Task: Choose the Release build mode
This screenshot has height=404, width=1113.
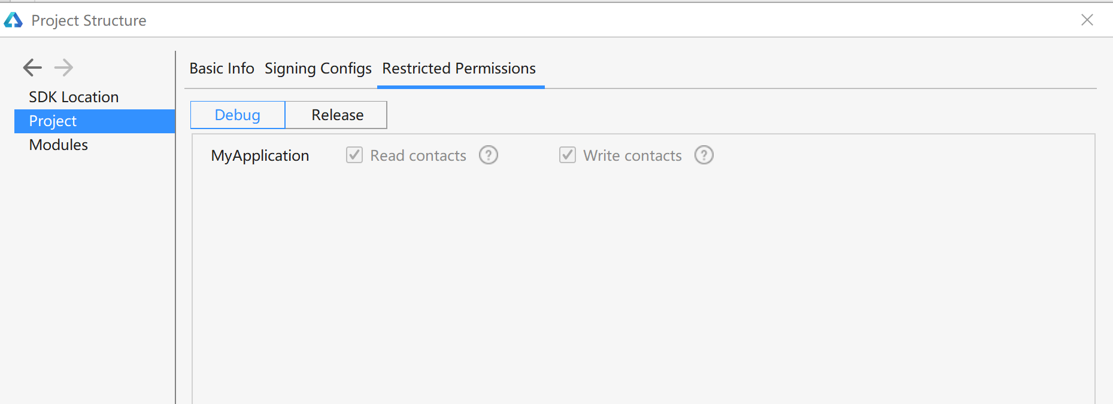Action: [x=337, y=115]
